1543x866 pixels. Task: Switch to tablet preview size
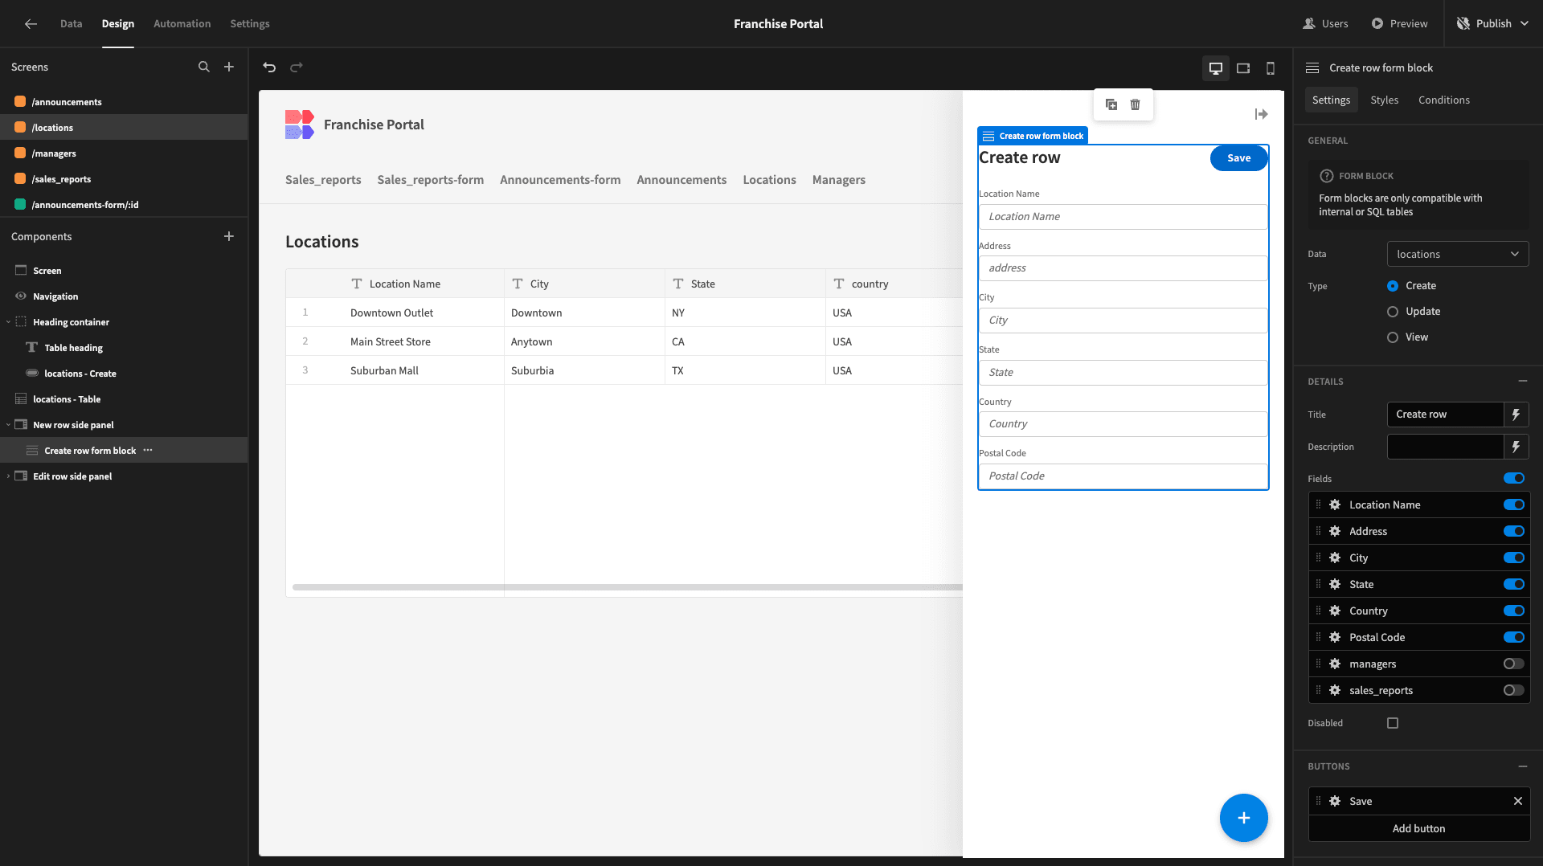click(x=1243, y=68)
